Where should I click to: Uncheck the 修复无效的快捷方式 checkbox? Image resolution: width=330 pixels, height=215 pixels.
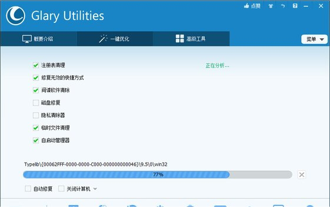coord(36,78)
